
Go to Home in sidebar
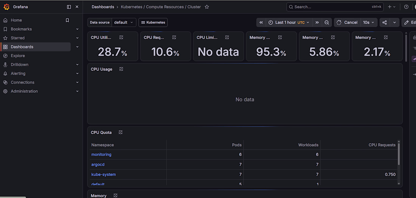pyautogui.click(x=16, y=20)
